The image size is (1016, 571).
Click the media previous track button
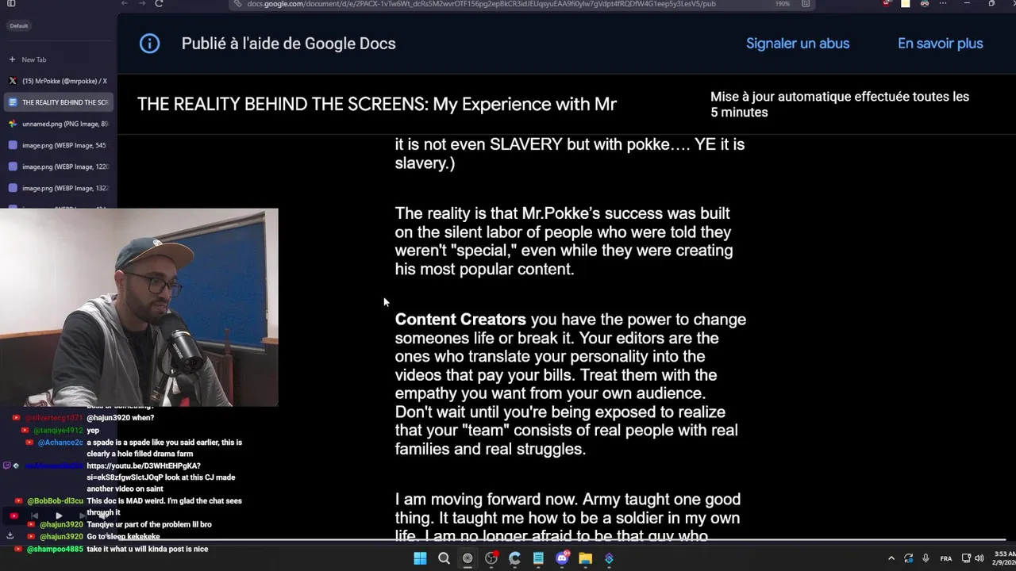pyautogui.click(x=34, y=516)
